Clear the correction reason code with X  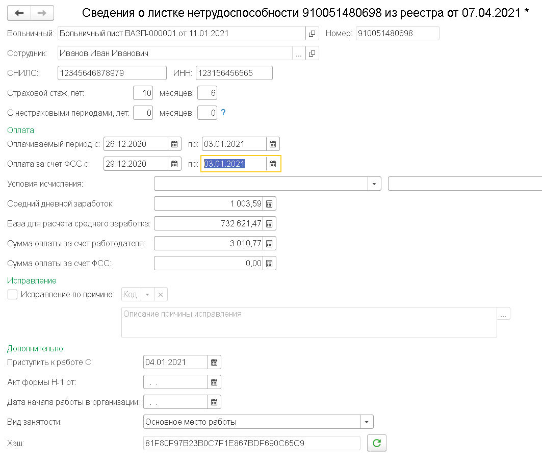(x=160, y=295)
